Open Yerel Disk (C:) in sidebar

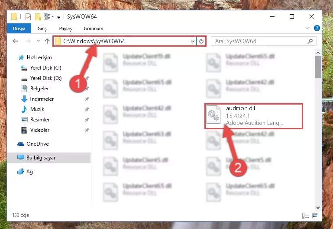[41, 68]
